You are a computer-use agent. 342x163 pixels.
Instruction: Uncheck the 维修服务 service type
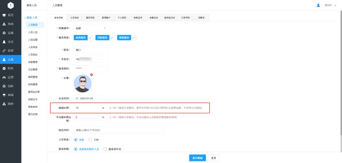134,38
